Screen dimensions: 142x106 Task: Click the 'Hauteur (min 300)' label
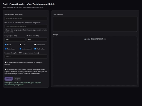click(33, 36)
